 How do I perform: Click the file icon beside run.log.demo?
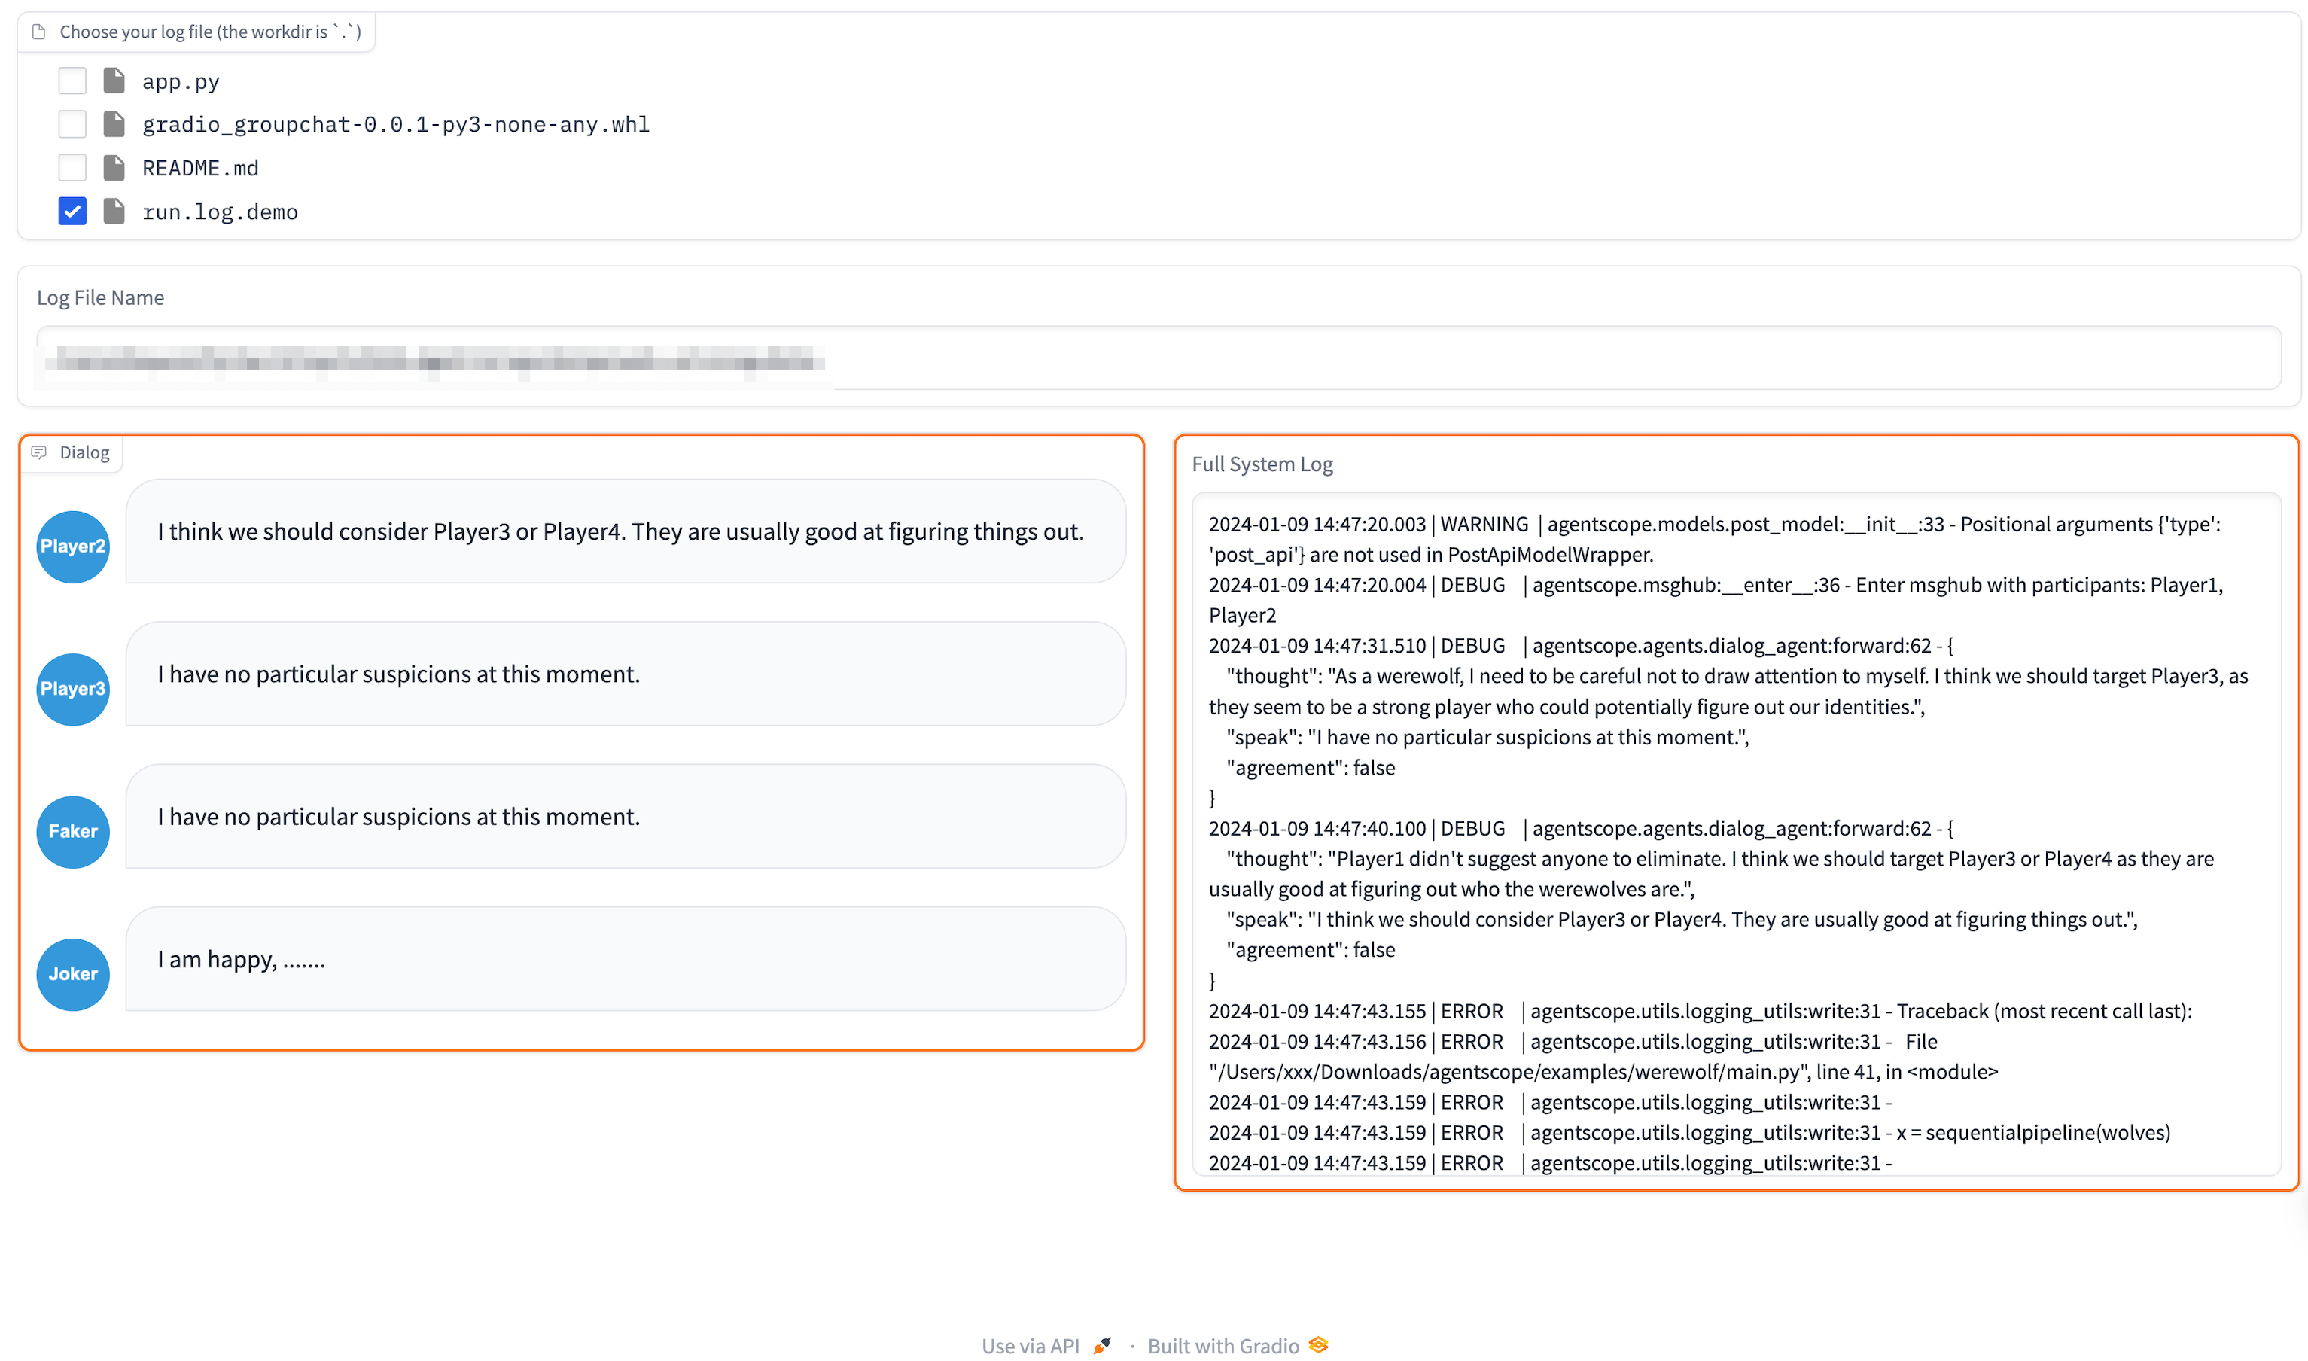click(114, 211)
